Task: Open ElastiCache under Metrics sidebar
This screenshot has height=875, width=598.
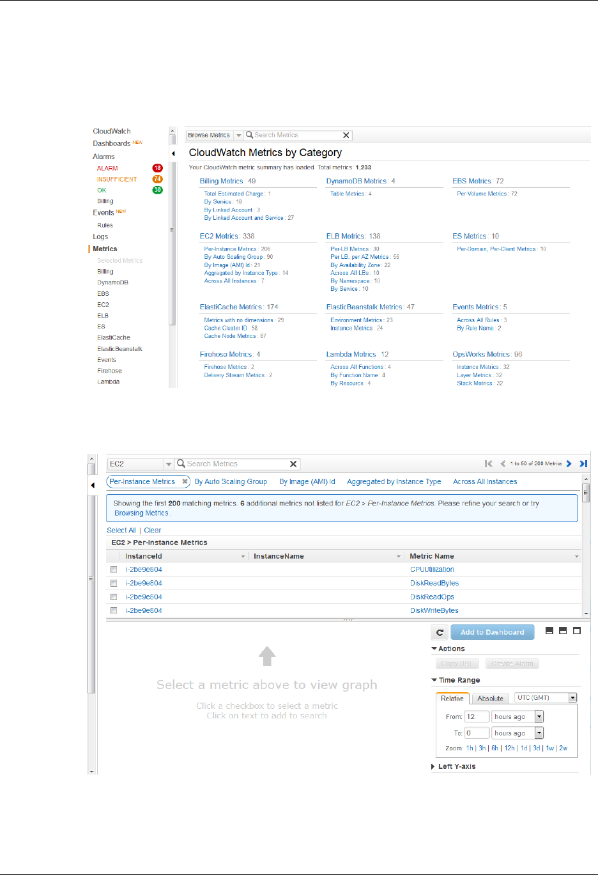Action: tap(114, 337)
